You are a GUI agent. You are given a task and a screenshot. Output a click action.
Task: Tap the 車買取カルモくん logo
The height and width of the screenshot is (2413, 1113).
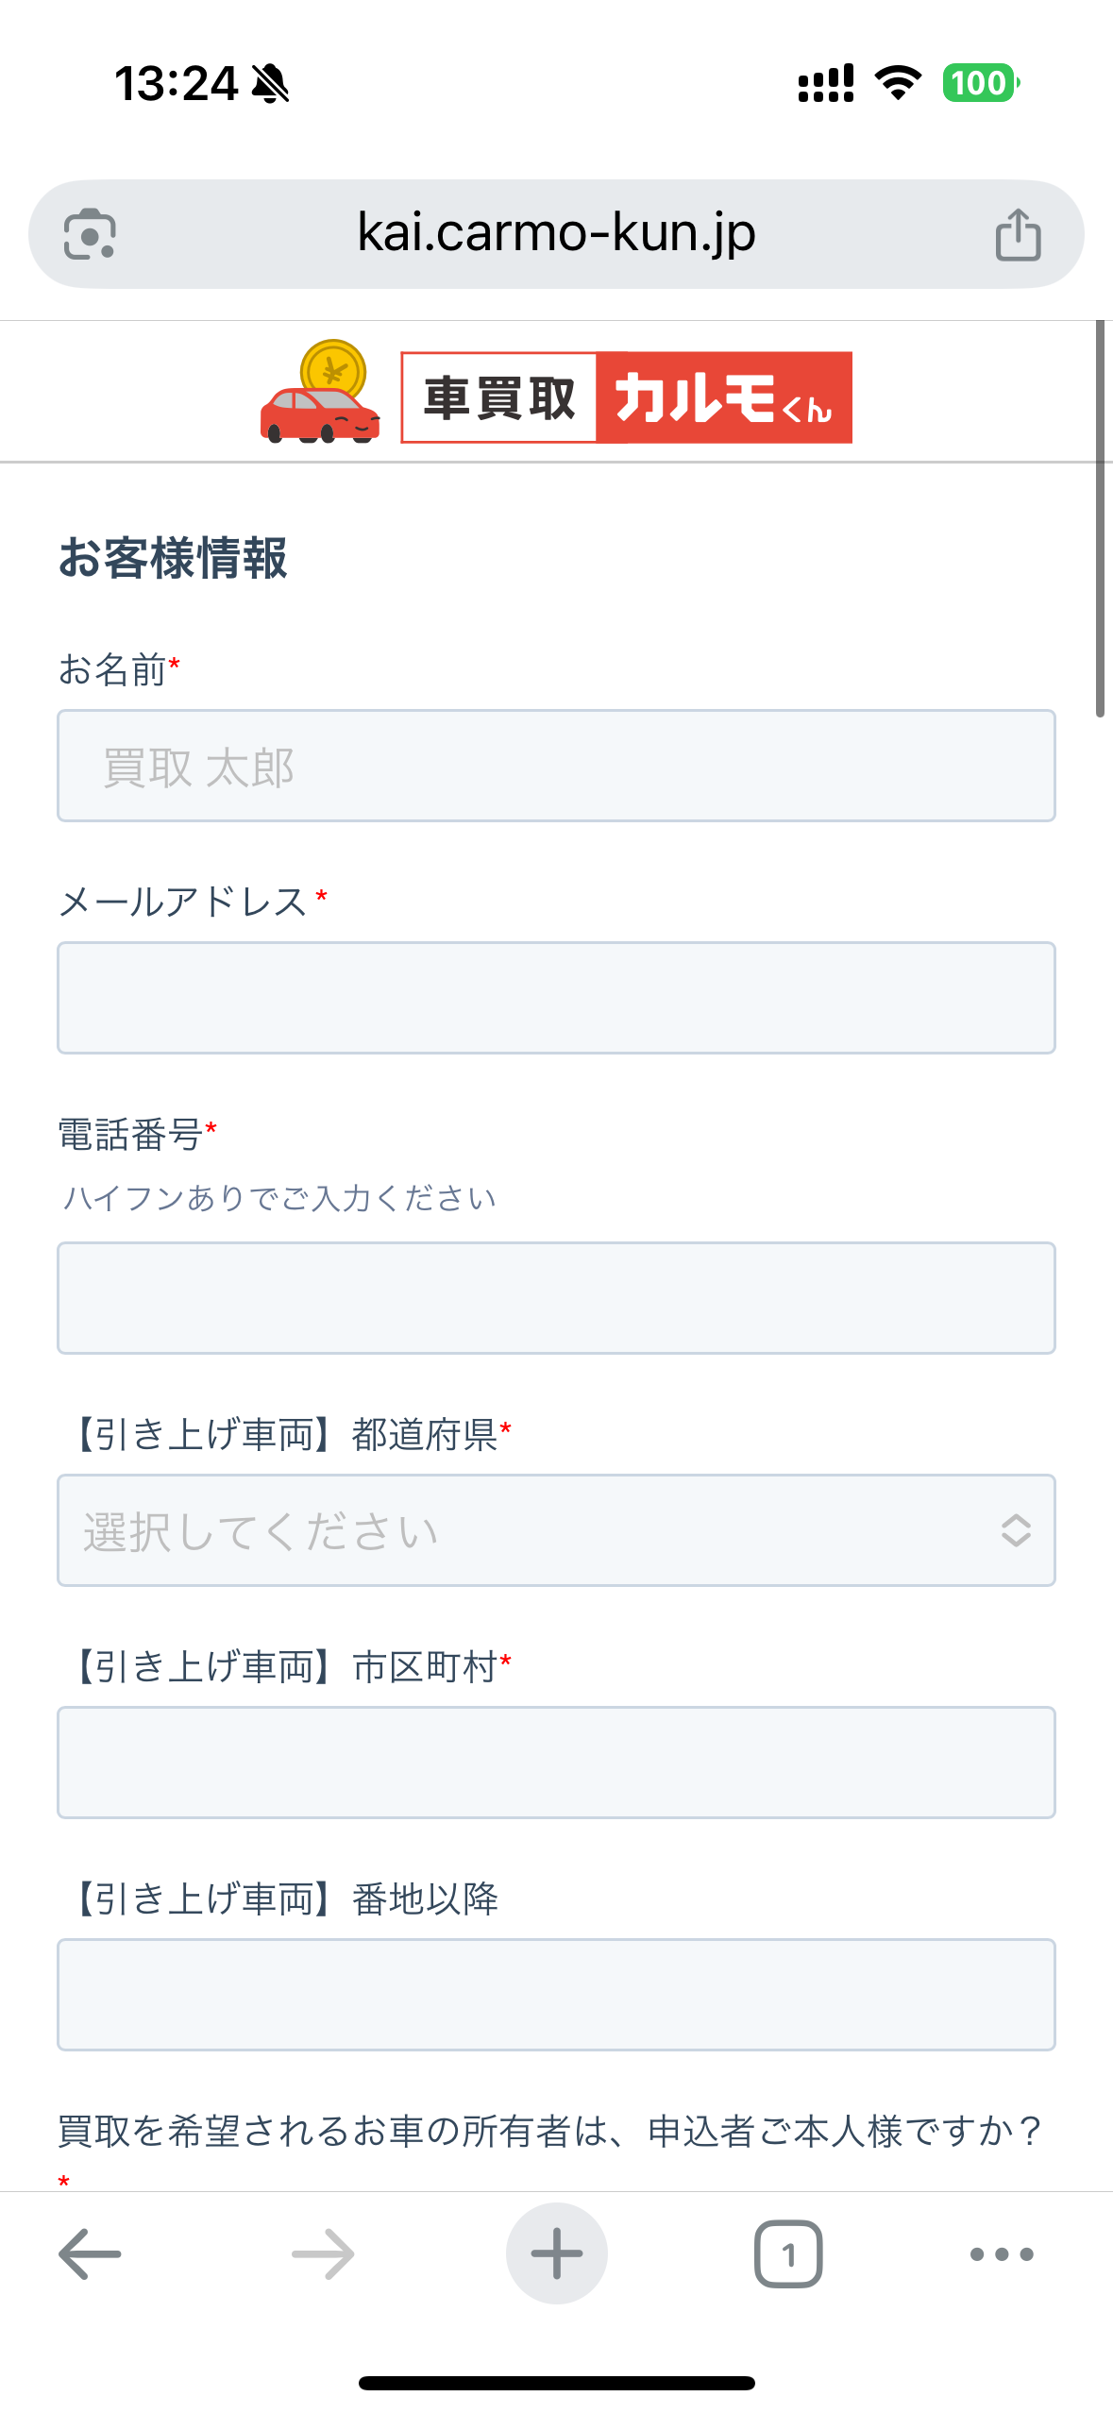pos(626,397)
